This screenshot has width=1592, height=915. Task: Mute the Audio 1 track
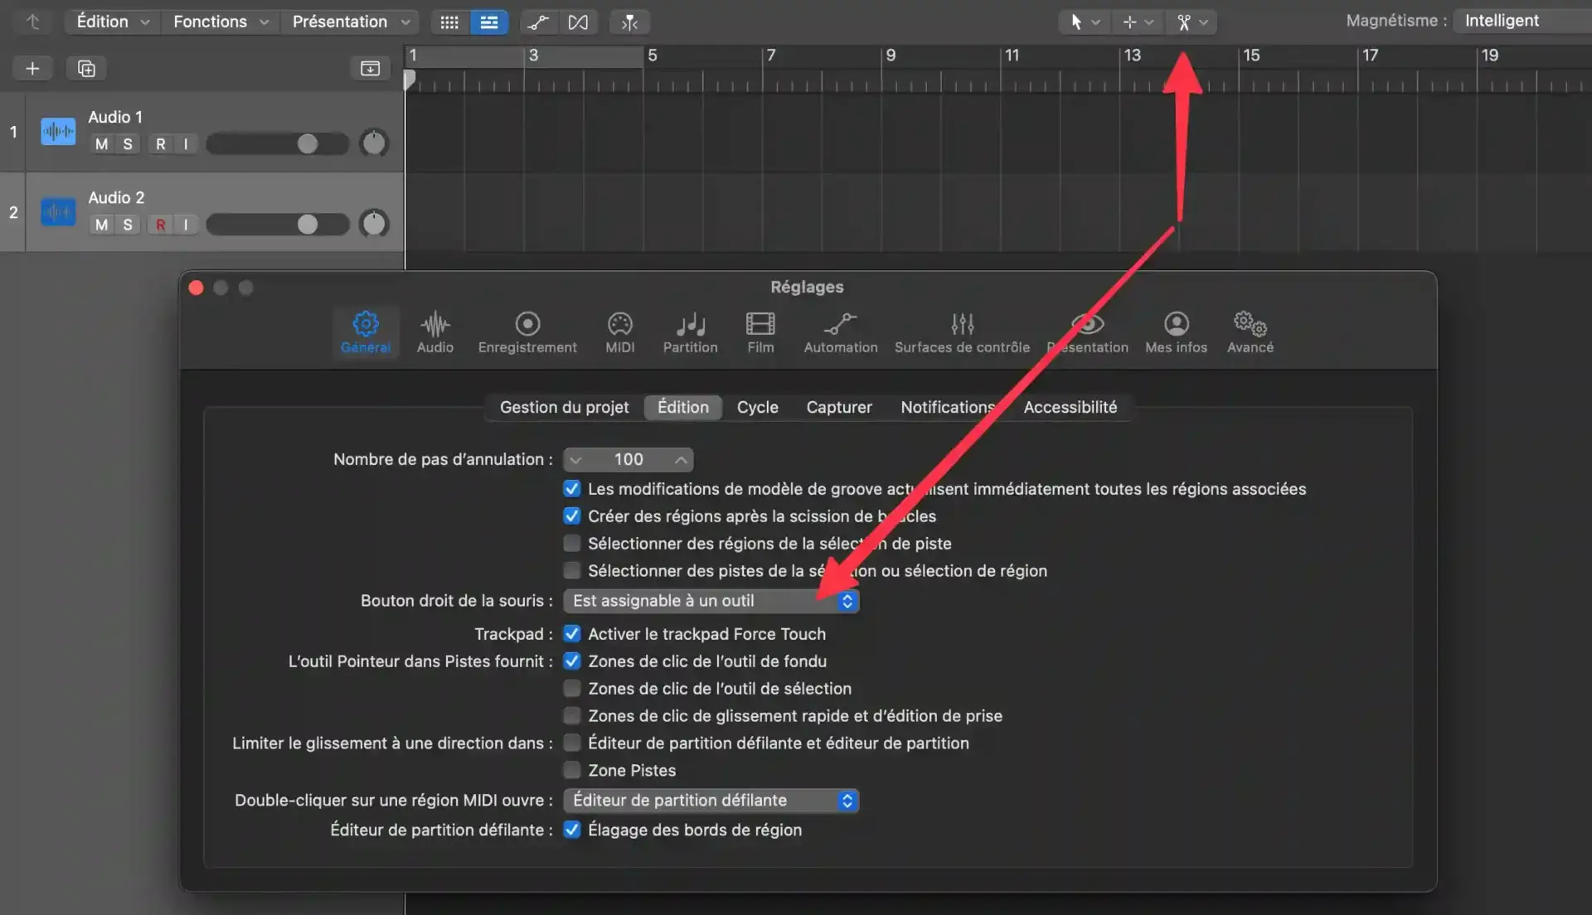click(x=101, y=144)
